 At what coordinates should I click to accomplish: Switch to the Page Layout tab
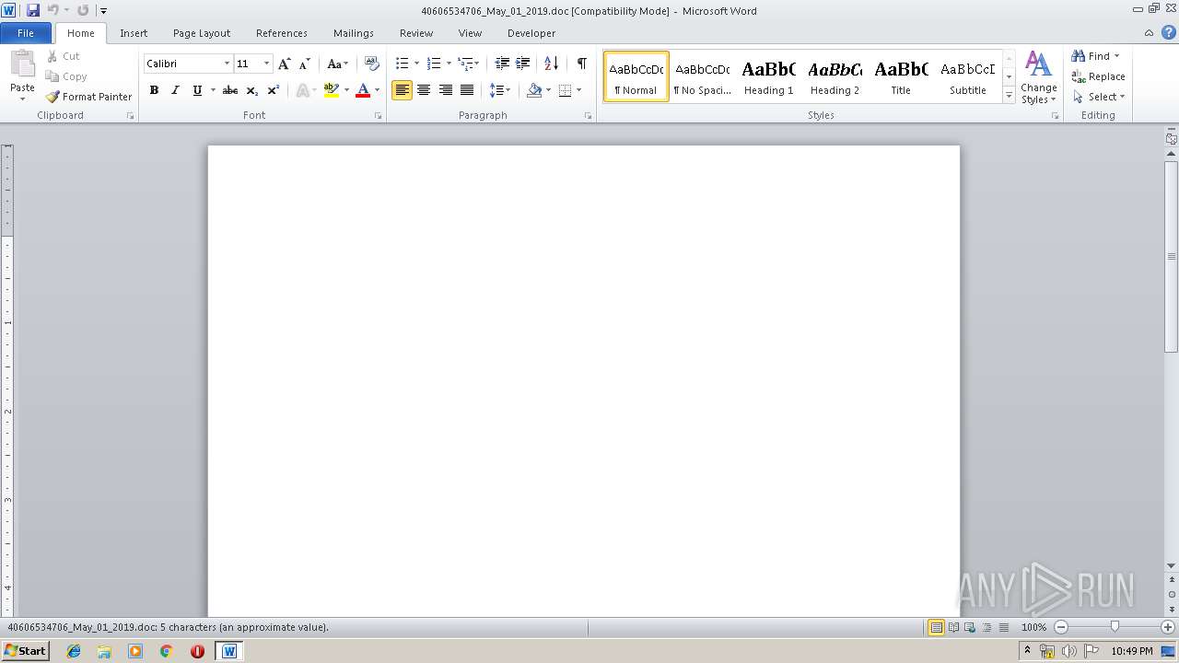pyautogui.click(x=202, y=33)
